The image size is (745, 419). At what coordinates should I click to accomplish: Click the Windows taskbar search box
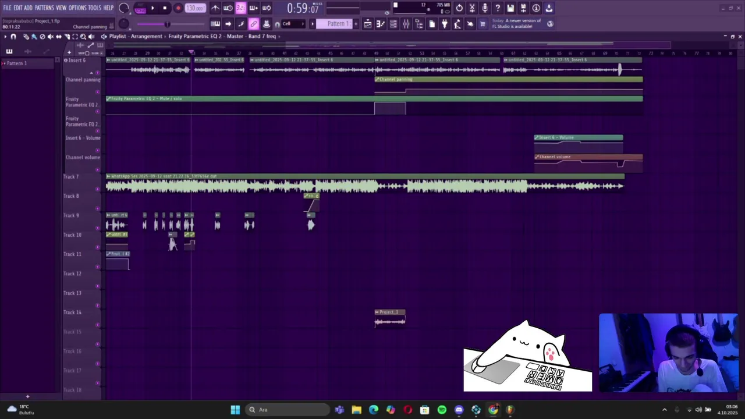(288, 410)
